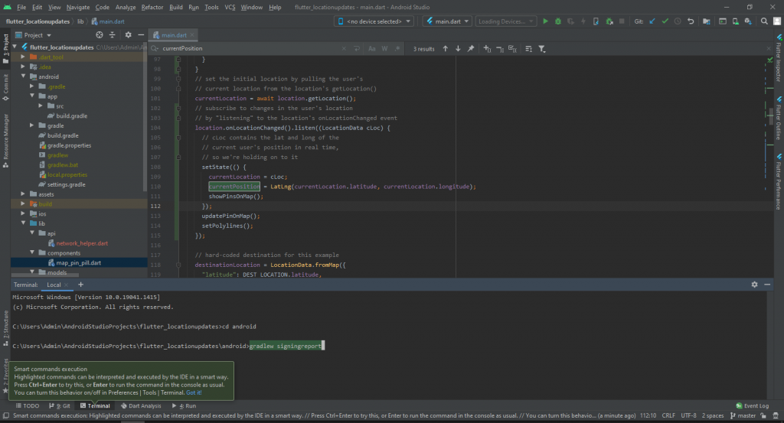Open Project panel gear options
Screen dimensions: 784x423
pyautogui.click(x=128, y=35)
